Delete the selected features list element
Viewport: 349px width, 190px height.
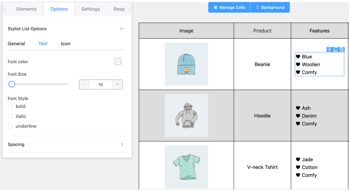tap(342, 50)
